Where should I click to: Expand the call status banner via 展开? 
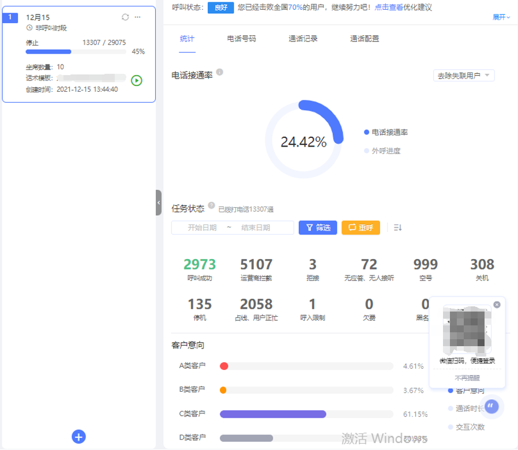501,17
